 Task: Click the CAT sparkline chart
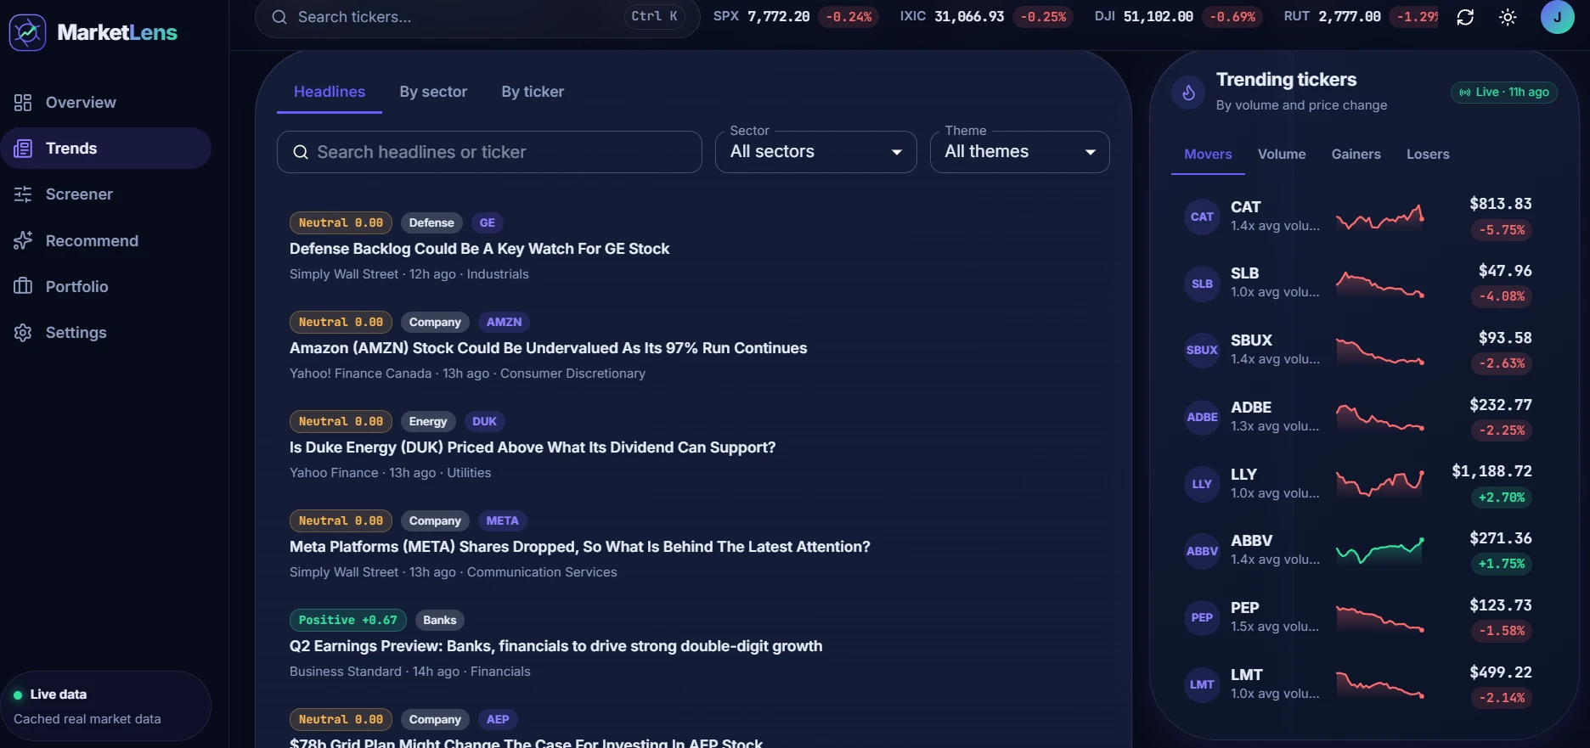(1380, 217)
